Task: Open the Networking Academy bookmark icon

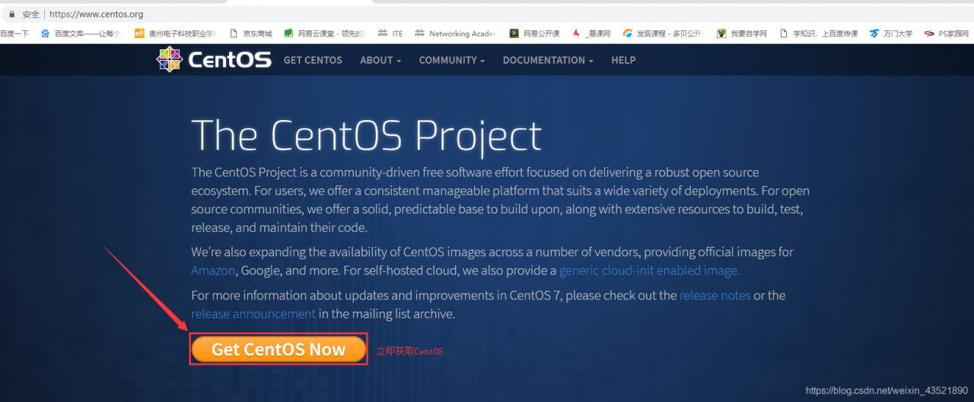Action: click(x=419, y=33)
